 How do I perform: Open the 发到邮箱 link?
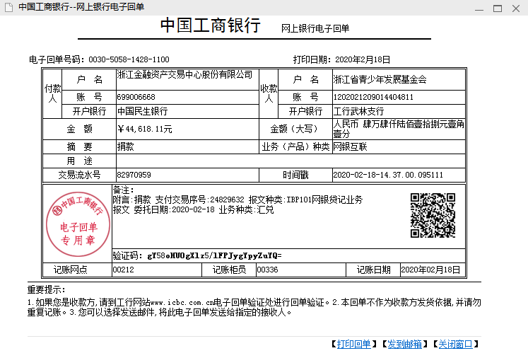[x=404, y=344]
